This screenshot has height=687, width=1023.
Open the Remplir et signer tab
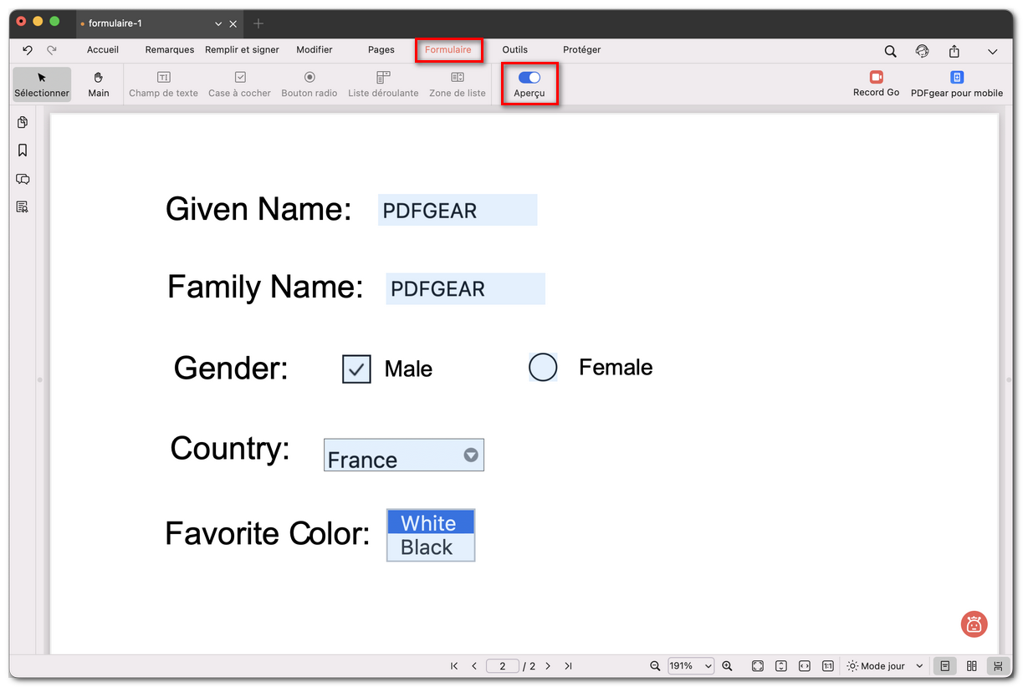coord(242,50)
